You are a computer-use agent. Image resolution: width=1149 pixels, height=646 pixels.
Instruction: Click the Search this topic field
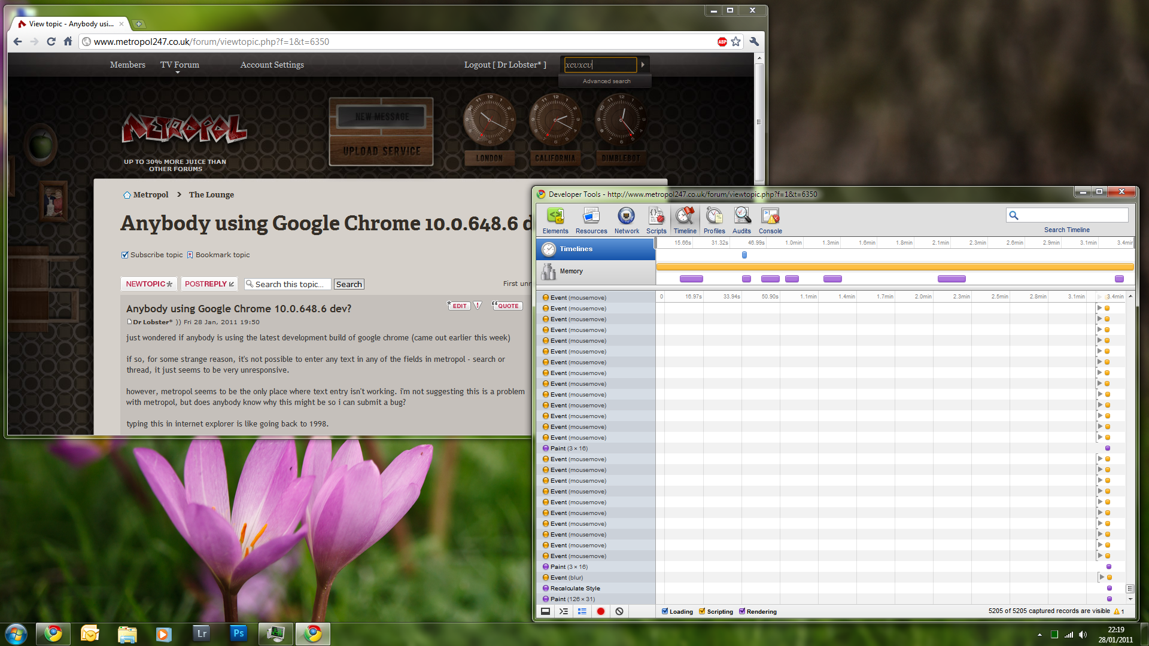(287, 284)
